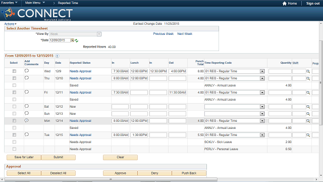Screen dimensions: 323x182
Task: Check the Select box for Tue 12/15
Action: tap(14, 135)
